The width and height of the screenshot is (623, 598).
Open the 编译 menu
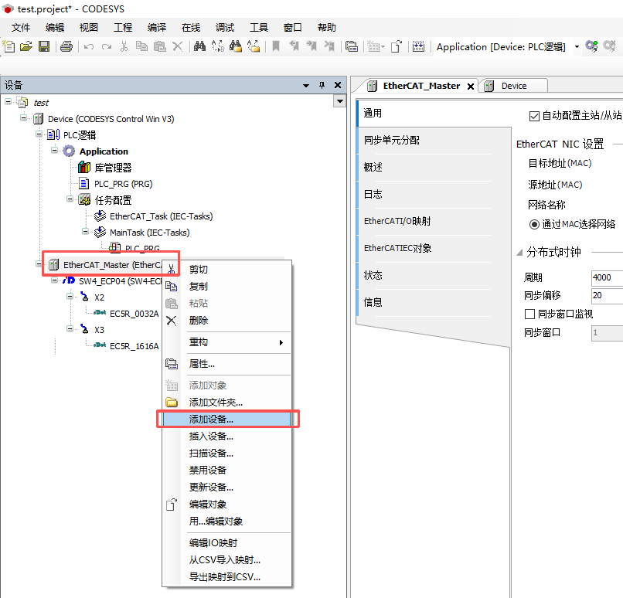(157, 27)
